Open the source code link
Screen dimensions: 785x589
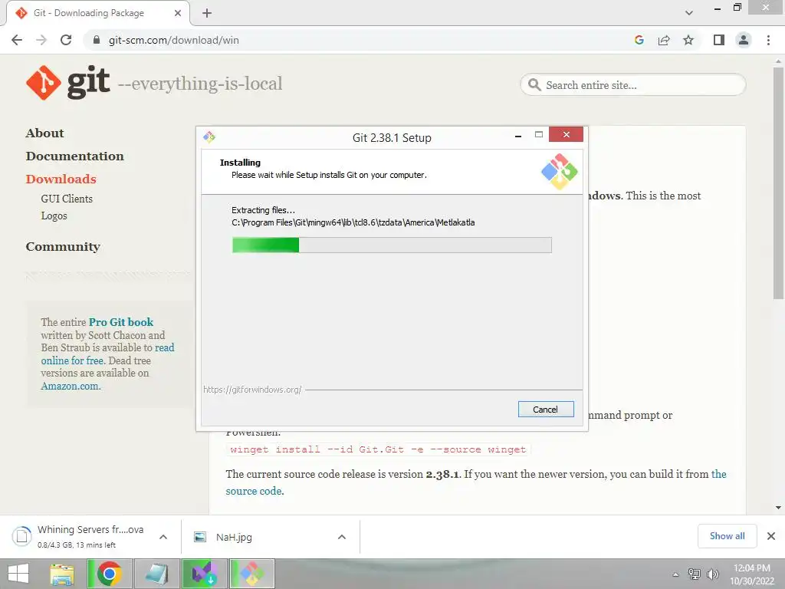(255, 492)
